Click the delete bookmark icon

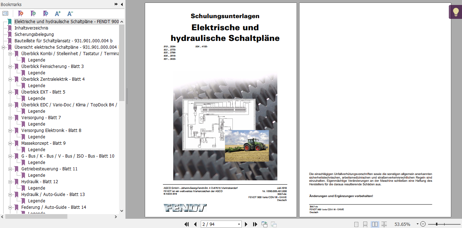click(x=21, y=14)
